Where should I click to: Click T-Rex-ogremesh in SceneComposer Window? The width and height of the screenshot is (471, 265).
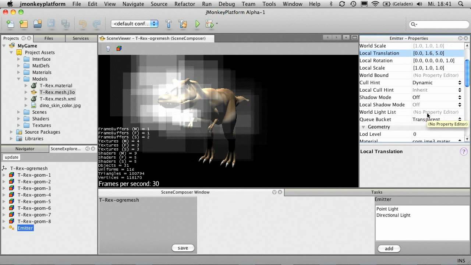(x=119, y=200)
